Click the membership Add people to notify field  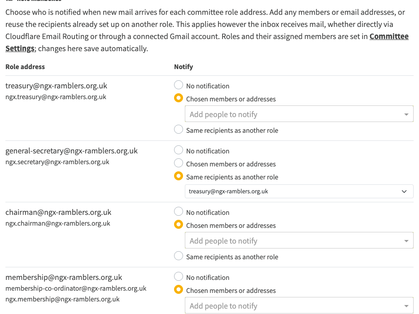pyautogui.click(x=299, y=305)
